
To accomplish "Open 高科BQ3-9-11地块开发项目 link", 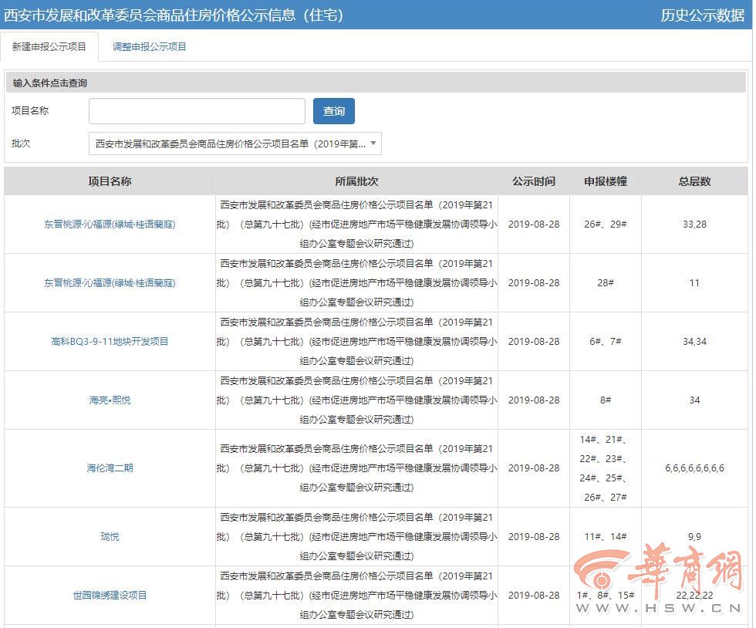I will point(110,342).
